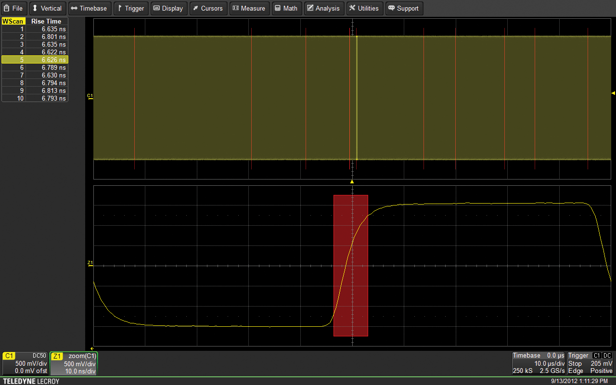The width and height of the screenshot is (616, 385).
Task: Open the Measure menu
Action: (249, 8)
